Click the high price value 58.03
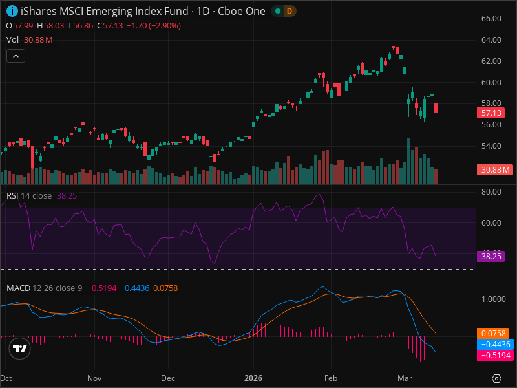This screenshot has height=388, width=517. coord(54,26)
